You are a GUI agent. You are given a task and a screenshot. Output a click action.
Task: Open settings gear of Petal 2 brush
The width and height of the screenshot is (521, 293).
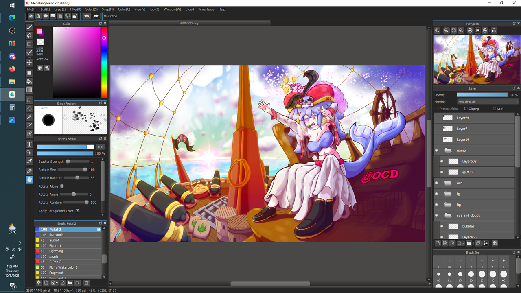point(99,230)
